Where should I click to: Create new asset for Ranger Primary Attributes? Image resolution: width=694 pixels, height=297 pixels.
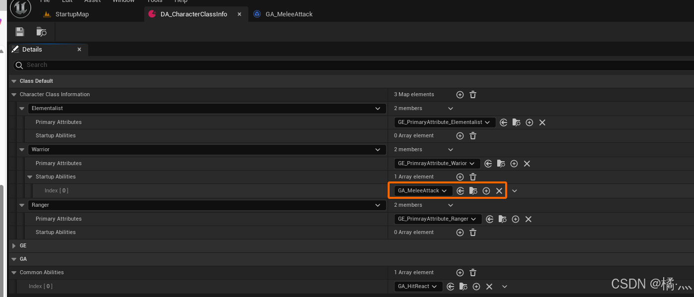click(x=516, y=219)
